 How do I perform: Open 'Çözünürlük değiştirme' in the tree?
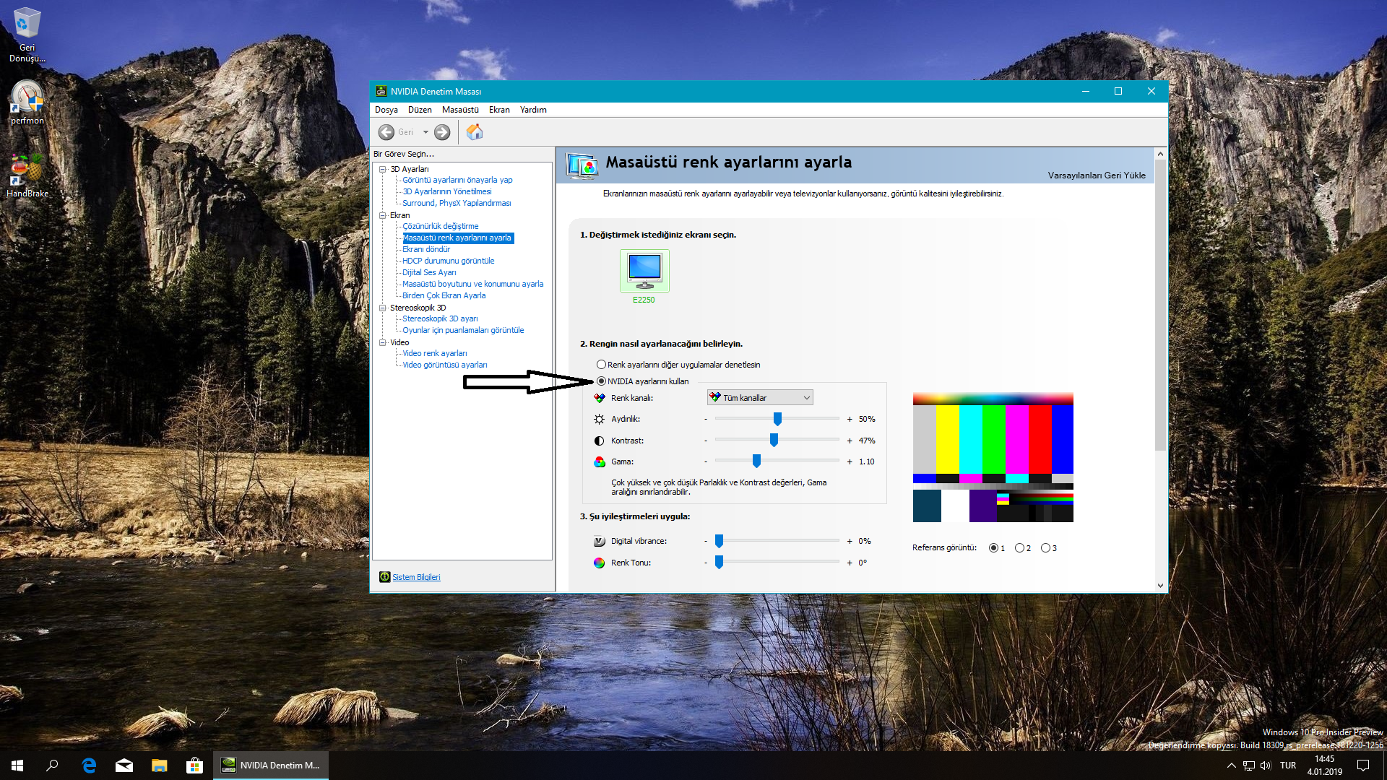click(441, 226)
